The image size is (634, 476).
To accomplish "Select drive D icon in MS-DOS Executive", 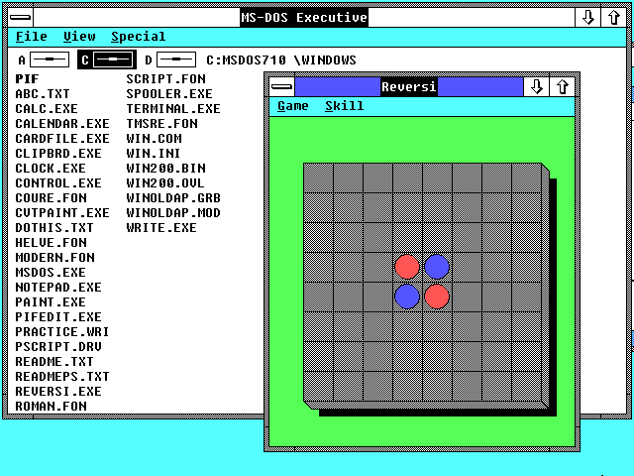I will pyautogui.click(x=170, y=59).
